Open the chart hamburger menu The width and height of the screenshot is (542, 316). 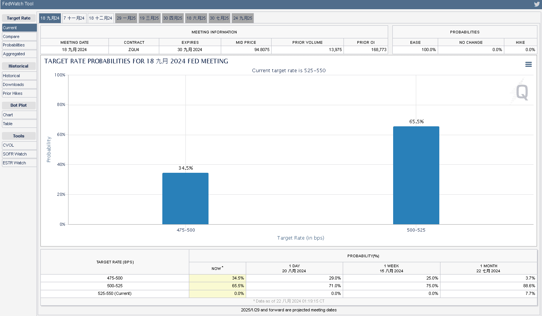click(529, 65)
